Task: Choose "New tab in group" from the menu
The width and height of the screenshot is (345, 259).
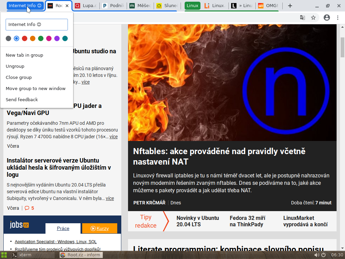Action: pos(24,55)
